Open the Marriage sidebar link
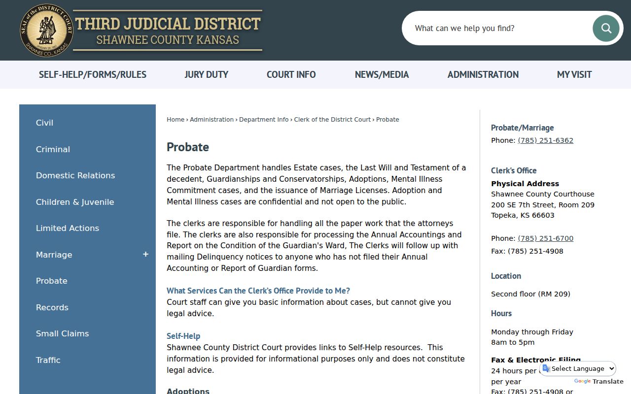 pyautogui.click(x=54, y=255)
